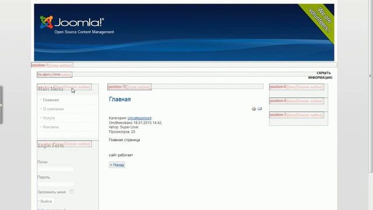Click the email icon above the article
Image resolution: width=373 pixels, height=210 pixels.
click(x=259, y=109)
